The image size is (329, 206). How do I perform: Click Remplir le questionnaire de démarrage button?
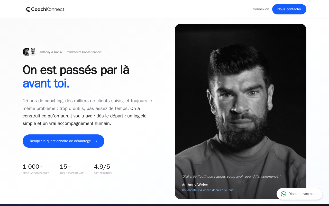coord(63,141)
